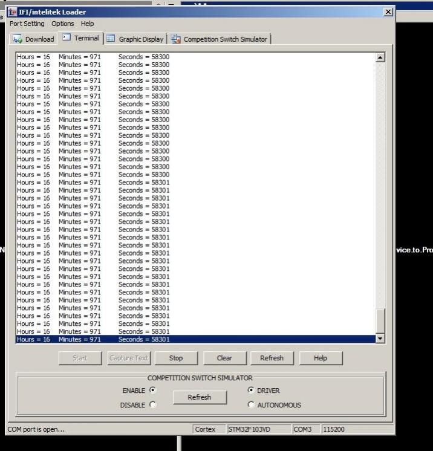The width and height of the screenshot is (433, 451).
Task: Click the Capture Text button
Action: (129, 358)
